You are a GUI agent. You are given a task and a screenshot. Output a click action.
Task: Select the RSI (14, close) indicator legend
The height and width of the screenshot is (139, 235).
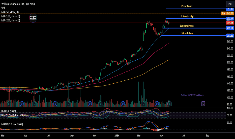(x=9, y=111)
